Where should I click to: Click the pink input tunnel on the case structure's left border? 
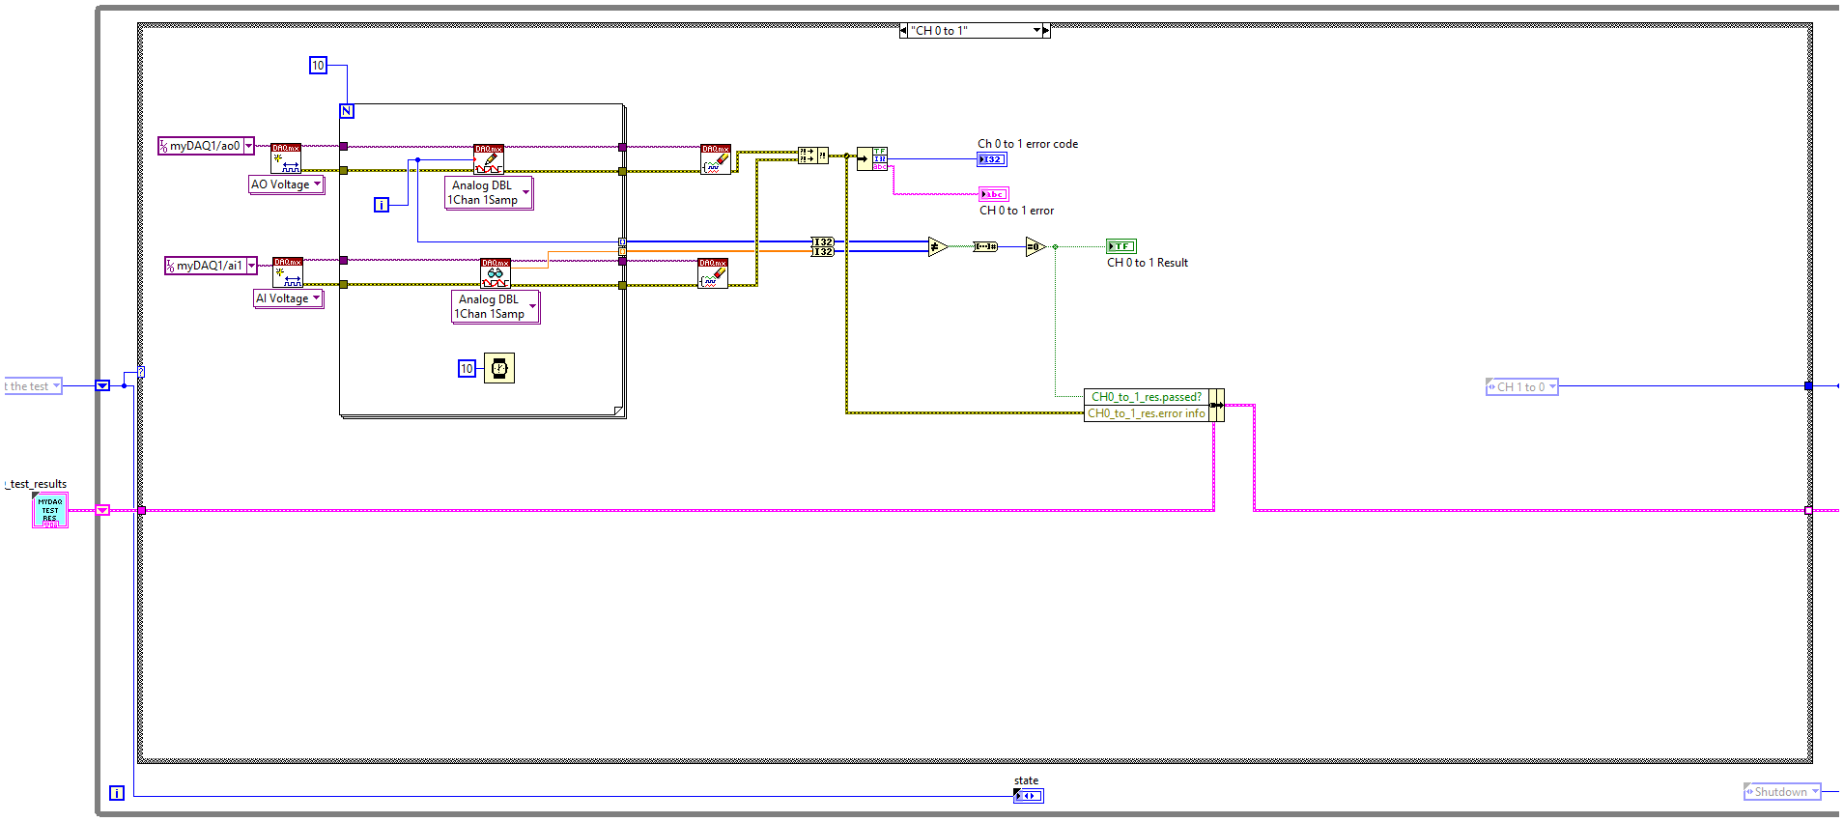(x=141, y=510)
